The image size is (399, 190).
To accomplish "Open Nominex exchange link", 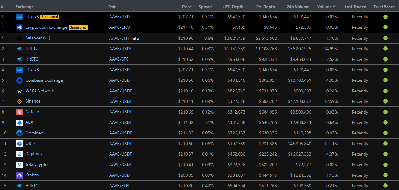I will [34, 133].
